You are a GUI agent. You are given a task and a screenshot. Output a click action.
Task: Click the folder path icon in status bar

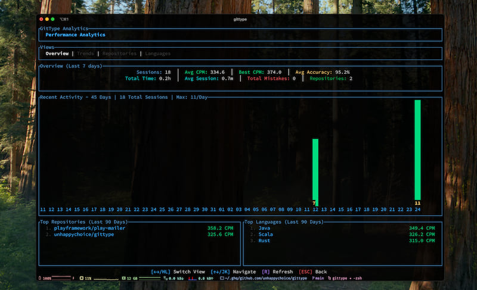point(222,278)
